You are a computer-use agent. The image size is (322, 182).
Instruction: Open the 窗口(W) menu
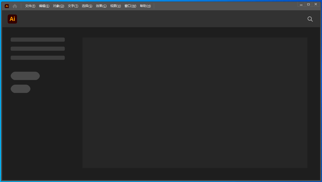click(130, 6)
